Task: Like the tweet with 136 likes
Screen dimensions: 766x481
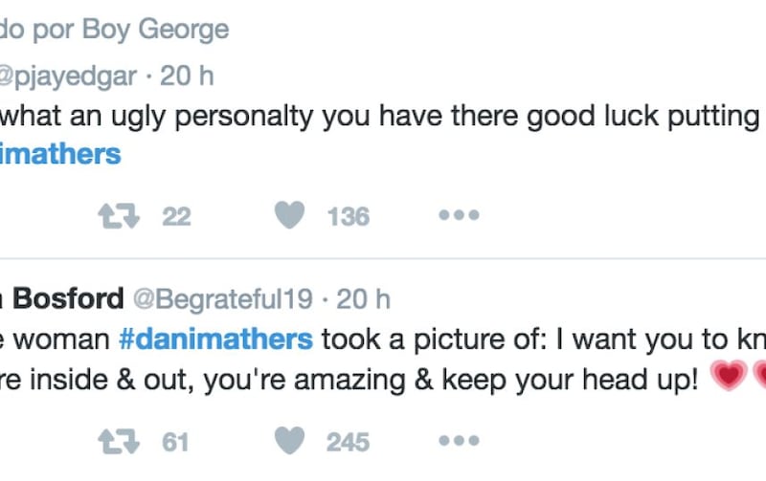Action: click(290, 214)
